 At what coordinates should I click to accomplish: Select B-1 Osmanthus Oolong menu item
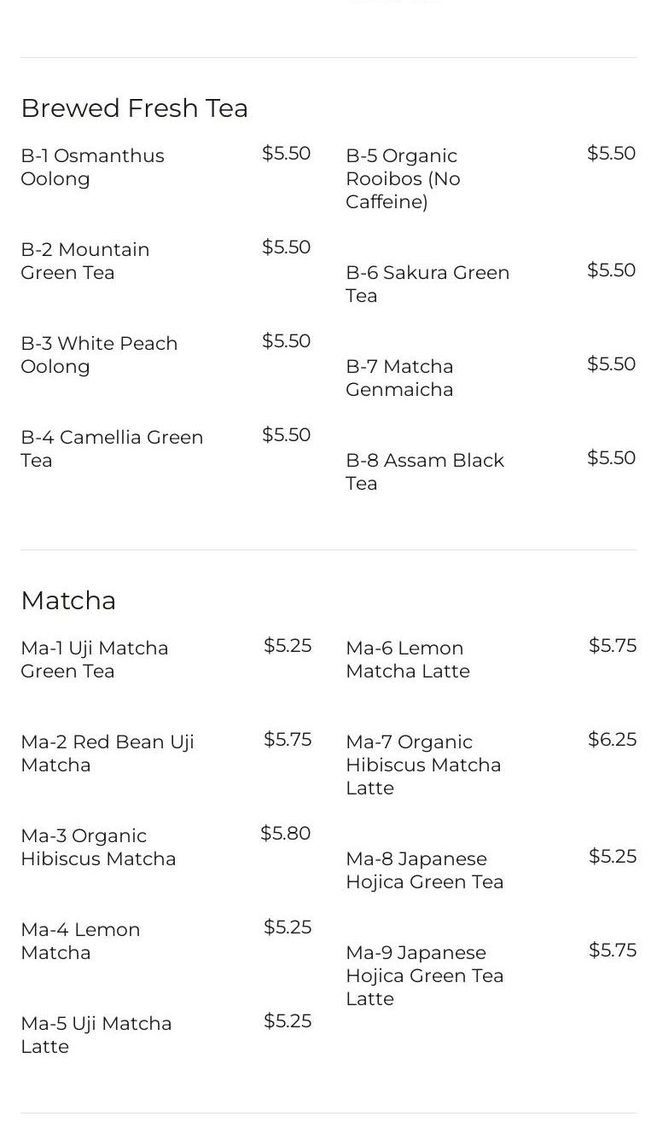point(92,167)
